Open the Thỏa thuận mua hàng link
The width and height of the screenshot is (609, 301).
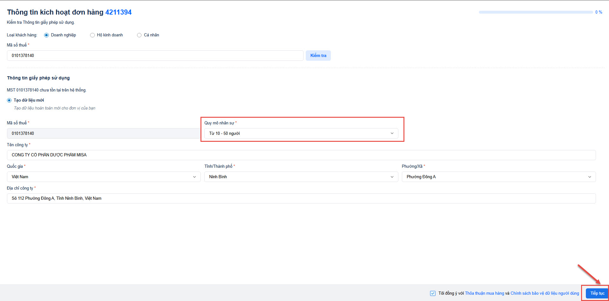point(484,293)
